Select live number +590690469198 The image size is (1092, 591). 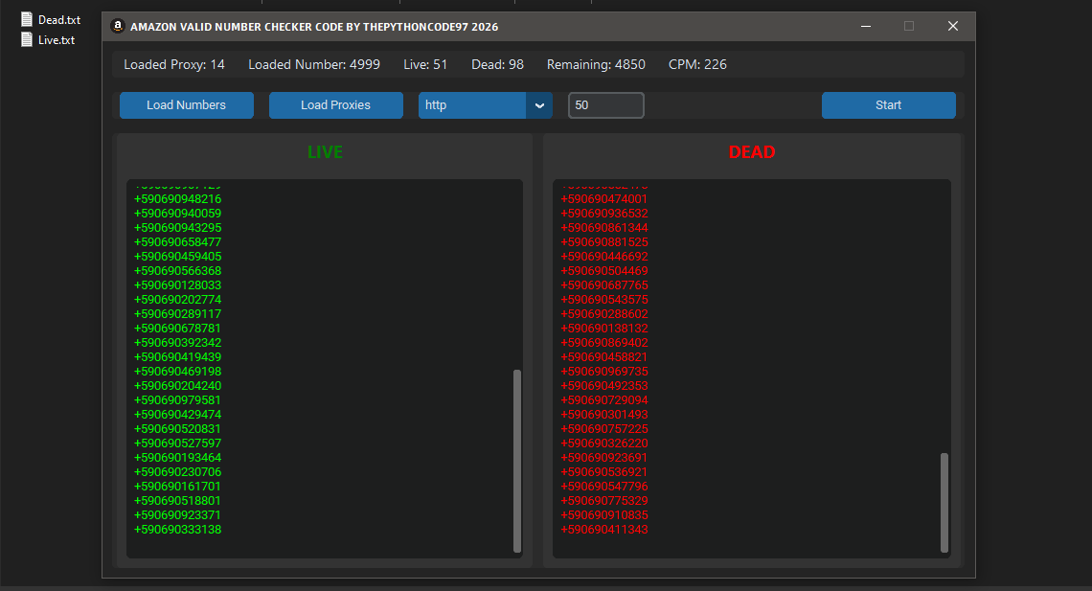[177, 372]
